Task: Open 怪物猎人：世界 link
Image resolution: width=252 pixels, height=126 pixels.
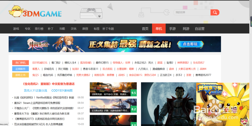Action: click(x=121, y=63)
